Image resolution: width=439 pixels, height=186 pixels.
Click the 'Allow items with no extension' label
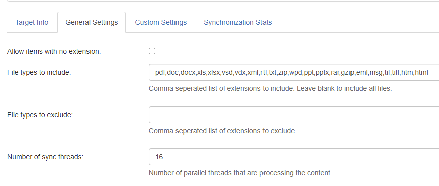[x=54, y=51]
